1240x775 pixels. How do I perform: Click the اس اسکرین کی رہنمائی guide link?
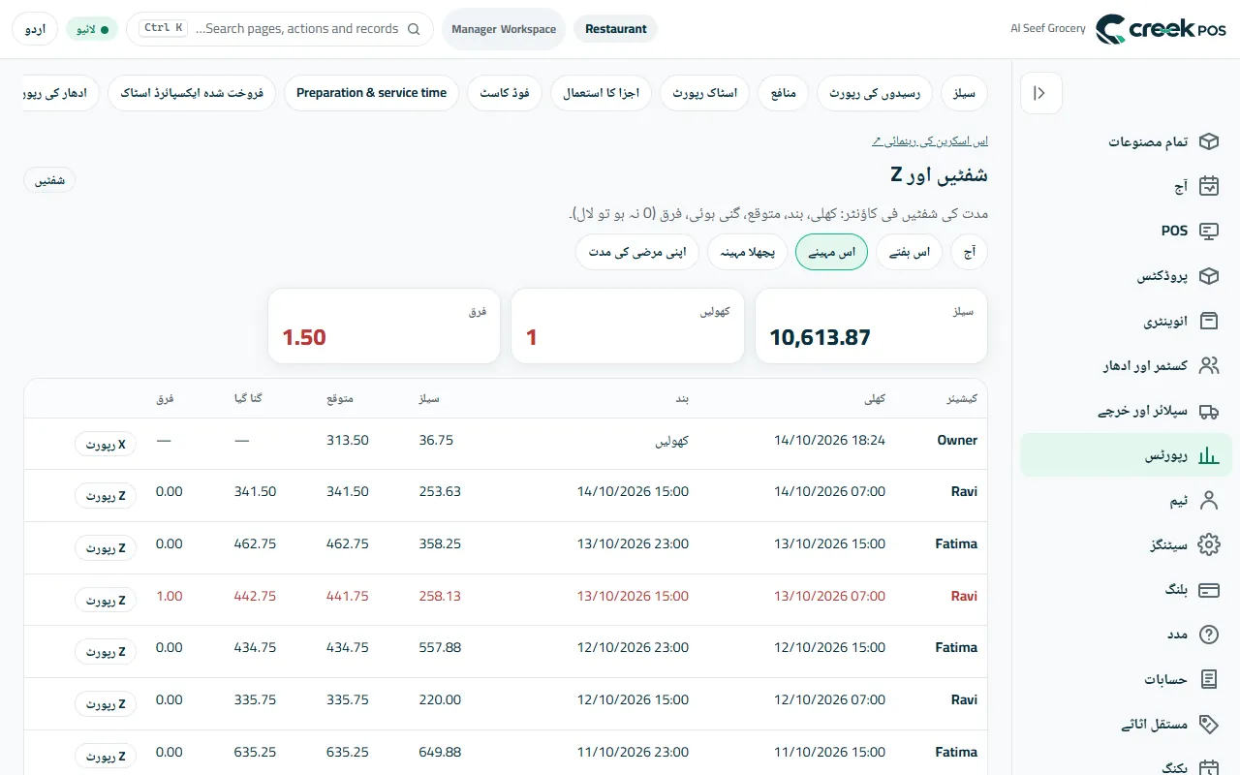pyautogui.click(x=930, y=141)
